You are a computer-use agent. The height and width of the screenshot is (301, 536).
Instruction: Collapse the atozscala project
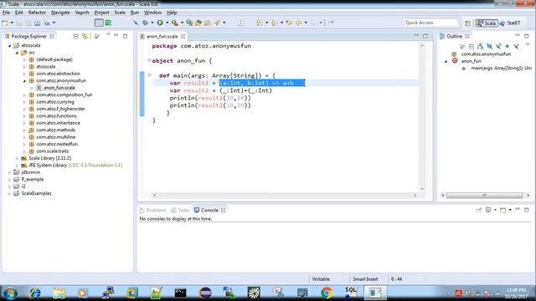(x=9, y=45)
